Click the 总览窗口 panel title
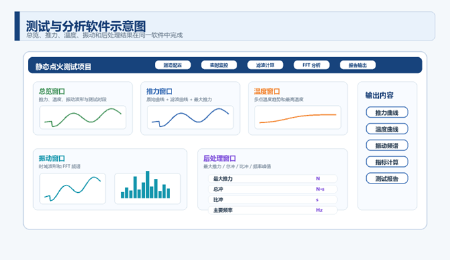 pyautogui.click(x=52, y=91)
